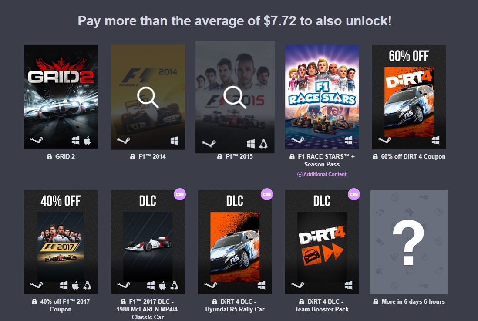Viewport: 478px width, 321px height.
Task: Click the Steam icon on GRID 2 tile
Action: [x=37, y=140]
